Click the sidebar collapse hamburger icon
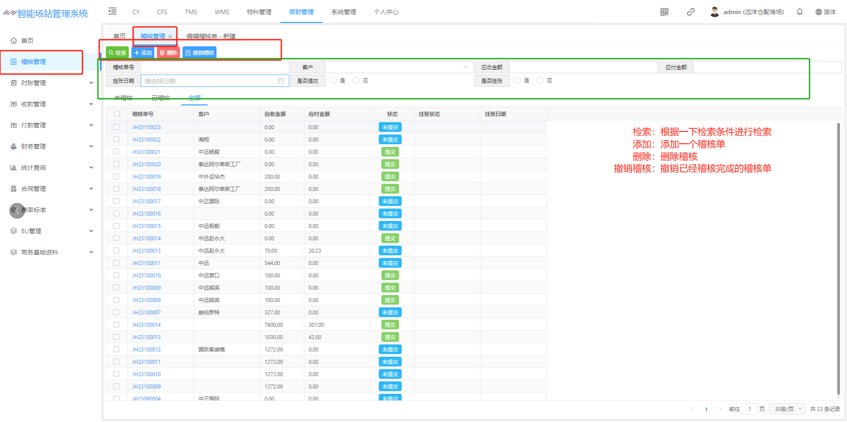 click(112, 11)
